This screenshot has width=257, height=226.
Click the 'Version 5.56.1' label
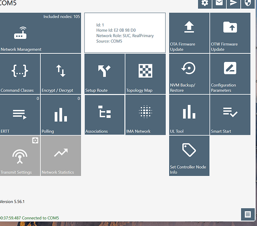(x=12, y=202)
